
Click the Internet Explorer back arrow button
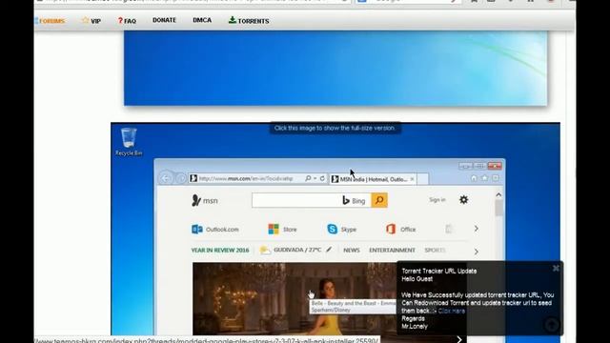tap(166, 178)
